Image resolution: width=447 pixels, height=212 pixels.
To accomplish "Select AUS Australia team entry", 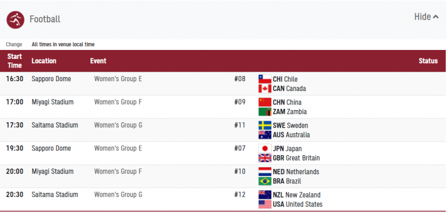I will click(291, 134).
